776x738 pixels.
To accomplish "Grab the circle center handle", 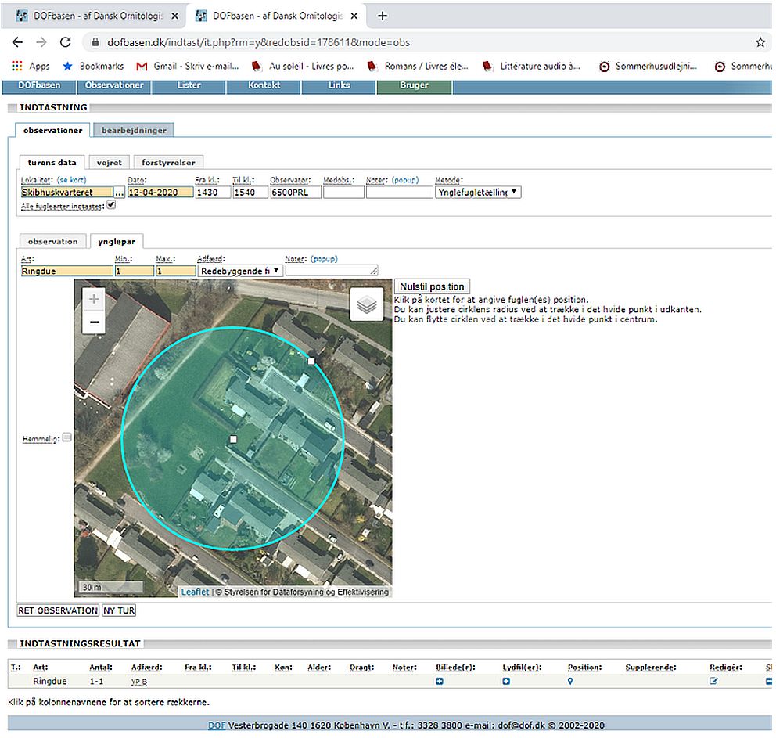I will (x=233, y=439).
